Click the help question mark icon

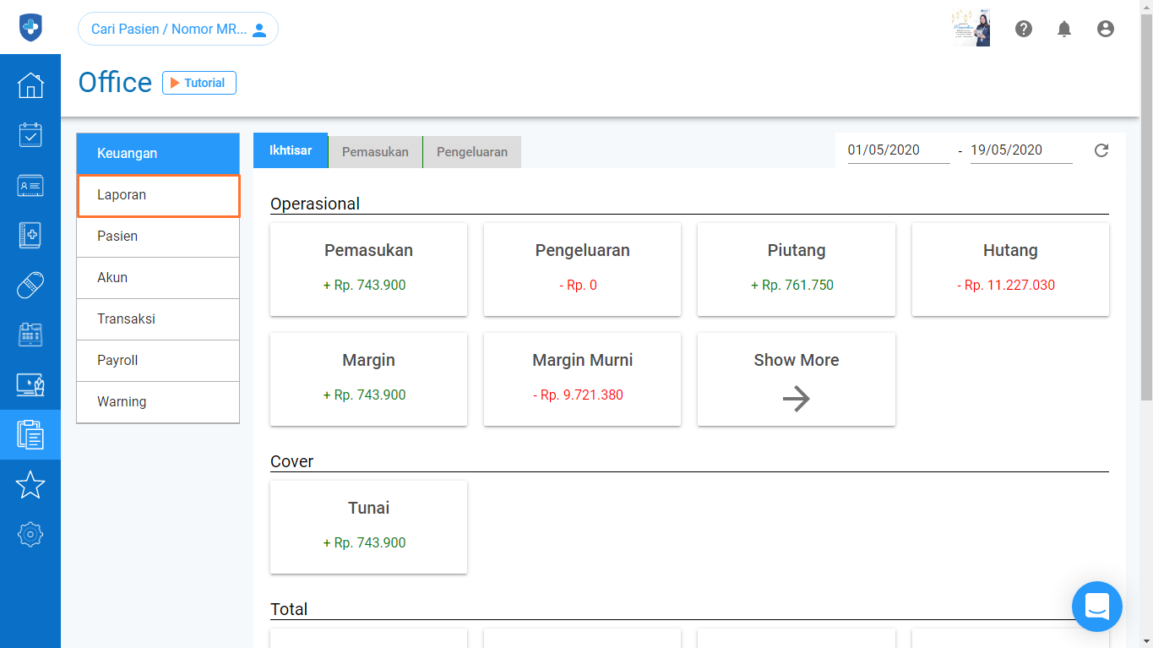tap(1024, 29)
